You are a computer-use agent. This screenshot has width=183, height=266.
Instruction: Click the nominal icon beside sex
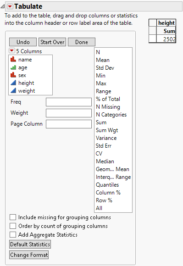[x=13, y=75]
